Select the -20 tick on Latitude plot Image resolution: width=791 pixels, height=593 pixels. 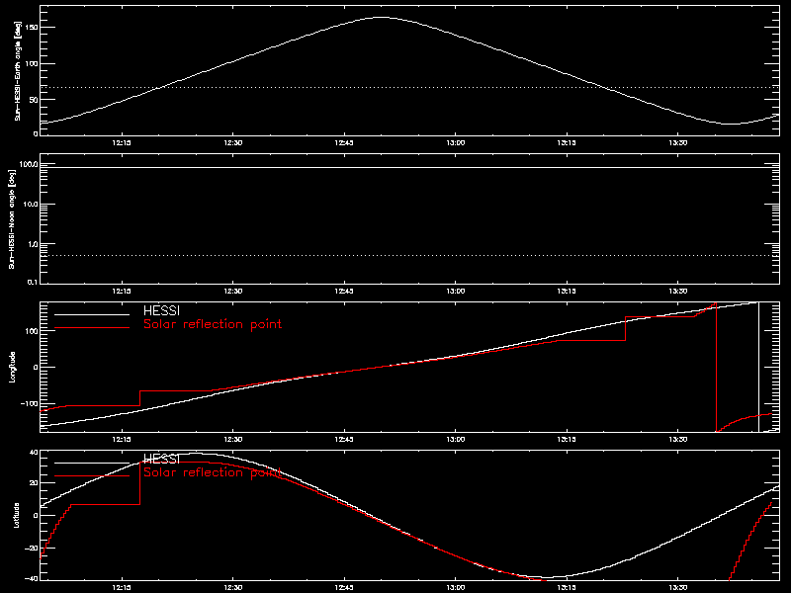click(x=32, y=548)
